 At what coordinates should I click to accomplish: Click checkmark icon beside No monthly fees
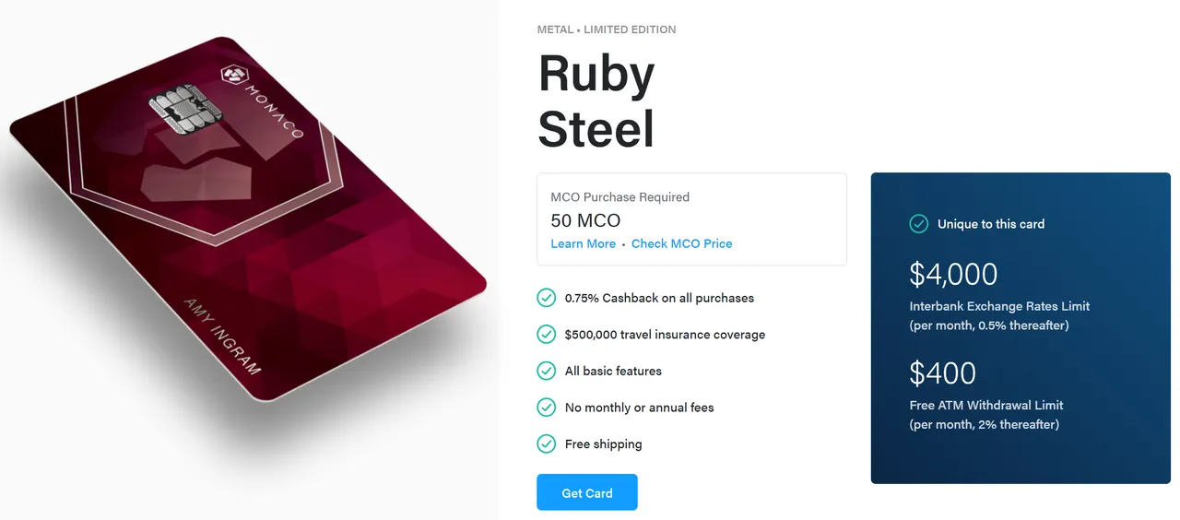click(x=547, y=407)
